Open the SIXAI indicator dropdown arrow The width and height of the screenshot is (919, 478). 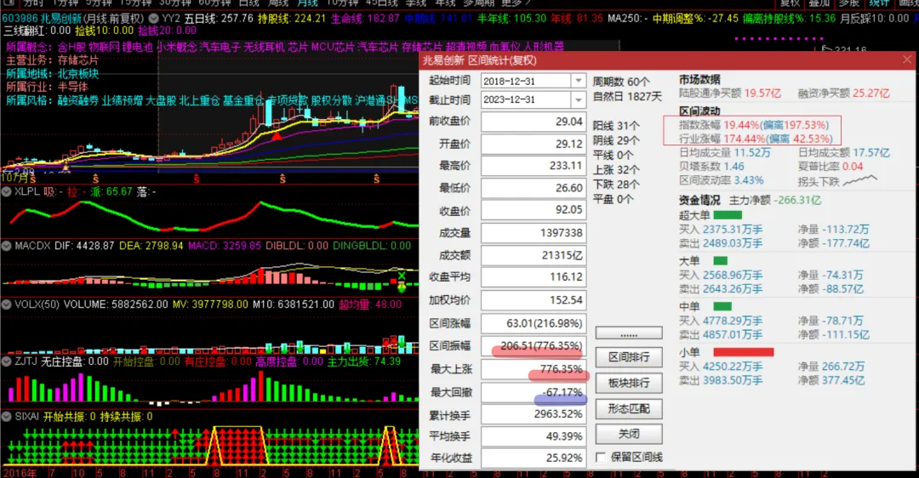pyautogui.click(x=7, y=417)
